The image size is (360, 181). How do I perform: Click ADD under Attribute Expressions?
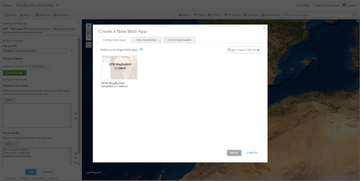[x=9, y=100]
